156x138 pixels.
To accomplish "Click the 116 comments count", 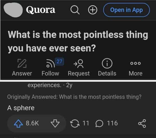I will (112, 123).
